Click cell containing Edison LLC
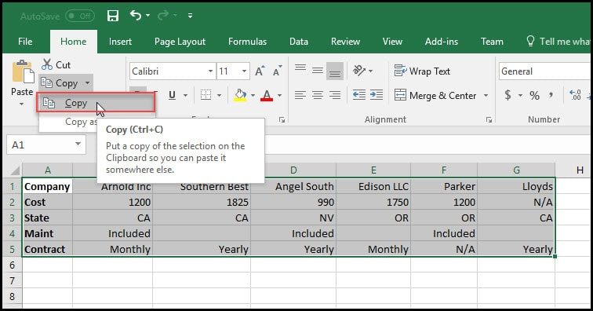This screenshot has height=311, width=593. click(x=373, y=186)
